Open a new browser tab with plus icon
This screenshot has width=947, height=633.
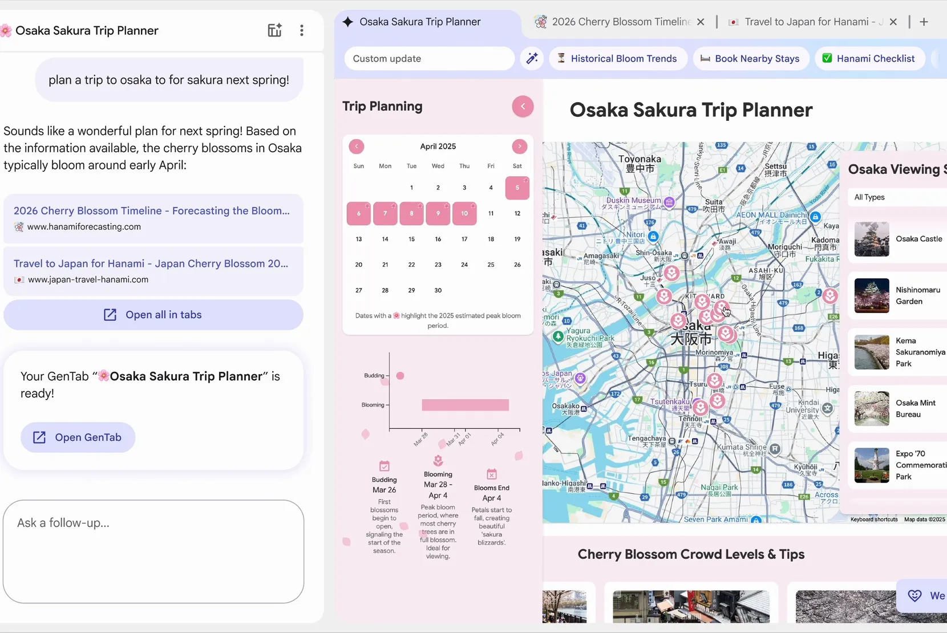tap(924, 22)
